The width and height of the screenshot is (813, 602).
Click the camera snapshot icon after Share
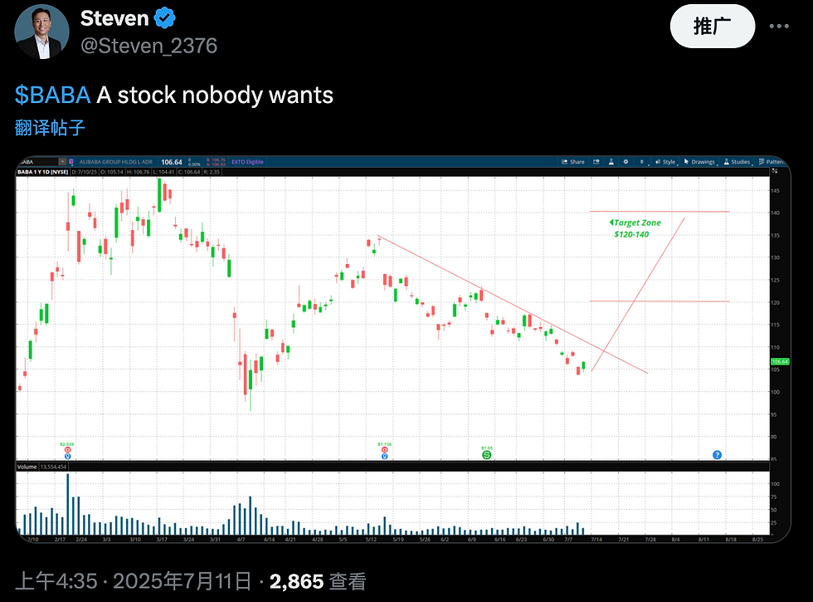click(596, 162)
